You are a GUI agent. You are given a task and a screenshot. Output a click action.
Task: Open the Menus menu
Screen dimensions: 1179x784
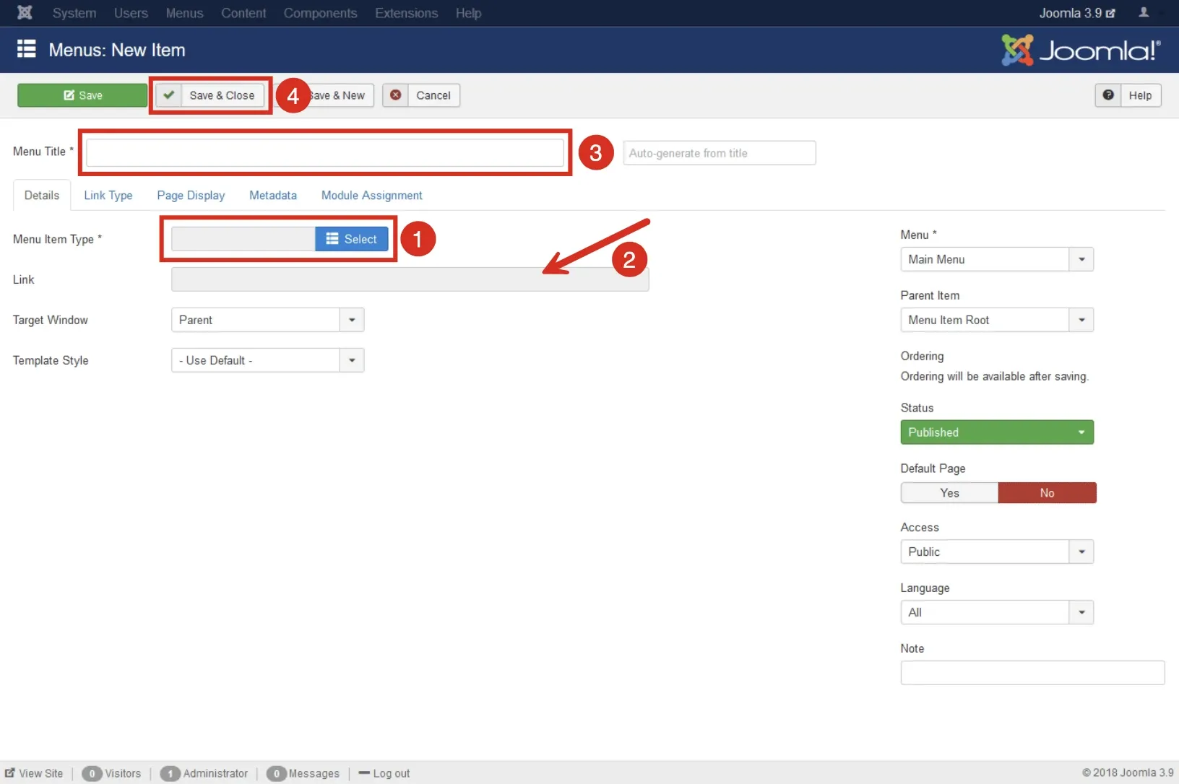pyautogui.click(x=184, y=13)
